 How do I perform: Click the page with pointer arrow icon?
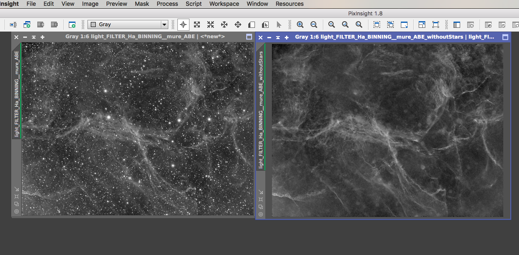coord(265,25)
